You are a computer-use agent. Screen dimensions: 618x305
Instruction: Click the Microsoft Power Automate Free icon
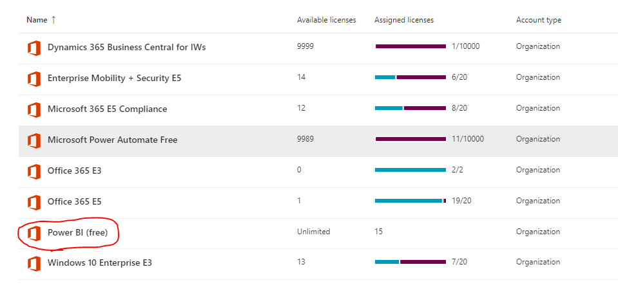coord(34,140)
